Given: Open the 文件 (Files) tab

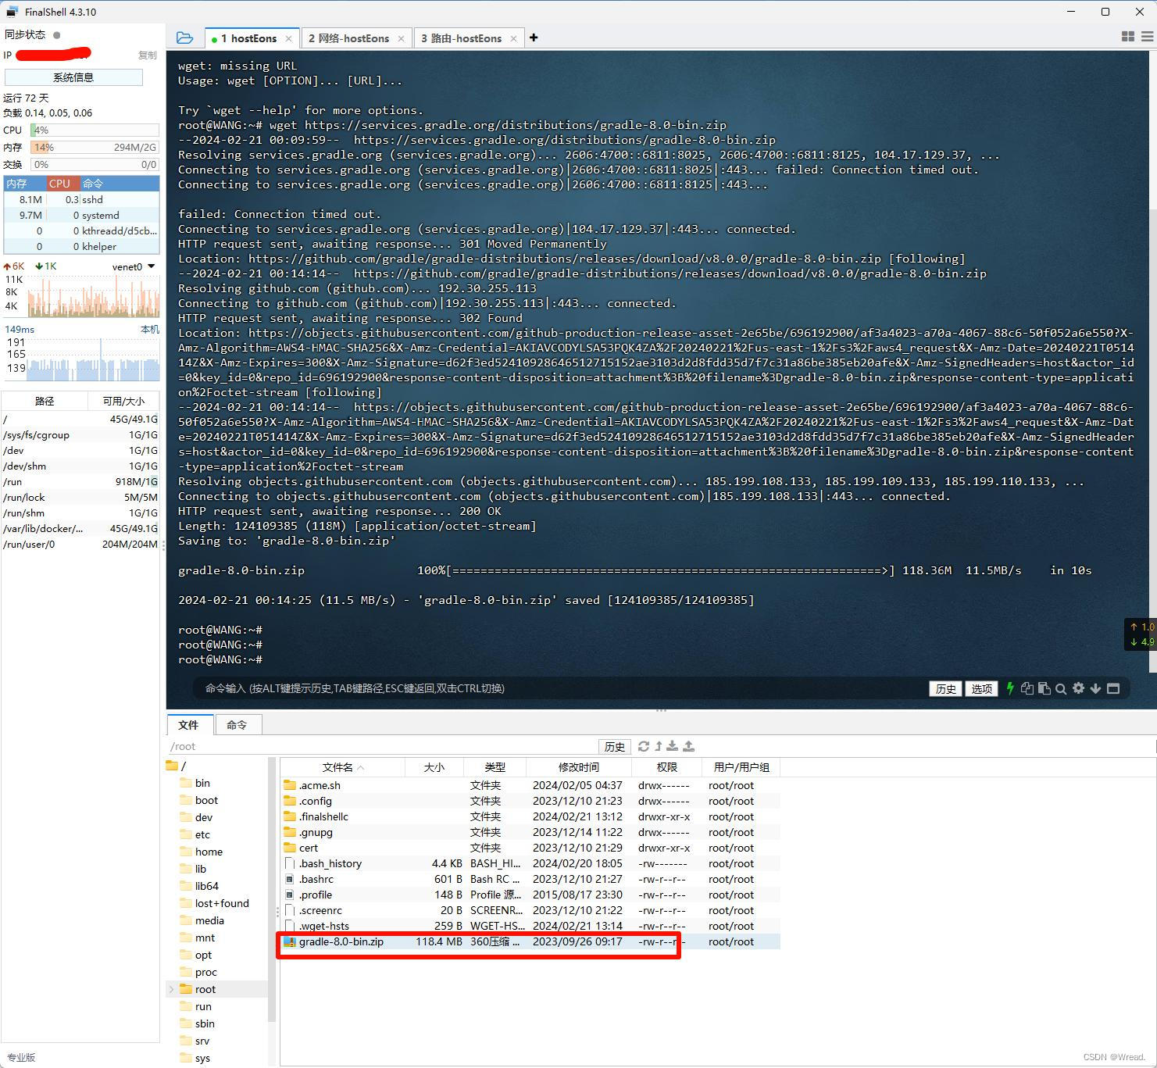Looking at the screenshot, I should pos(188,725).
